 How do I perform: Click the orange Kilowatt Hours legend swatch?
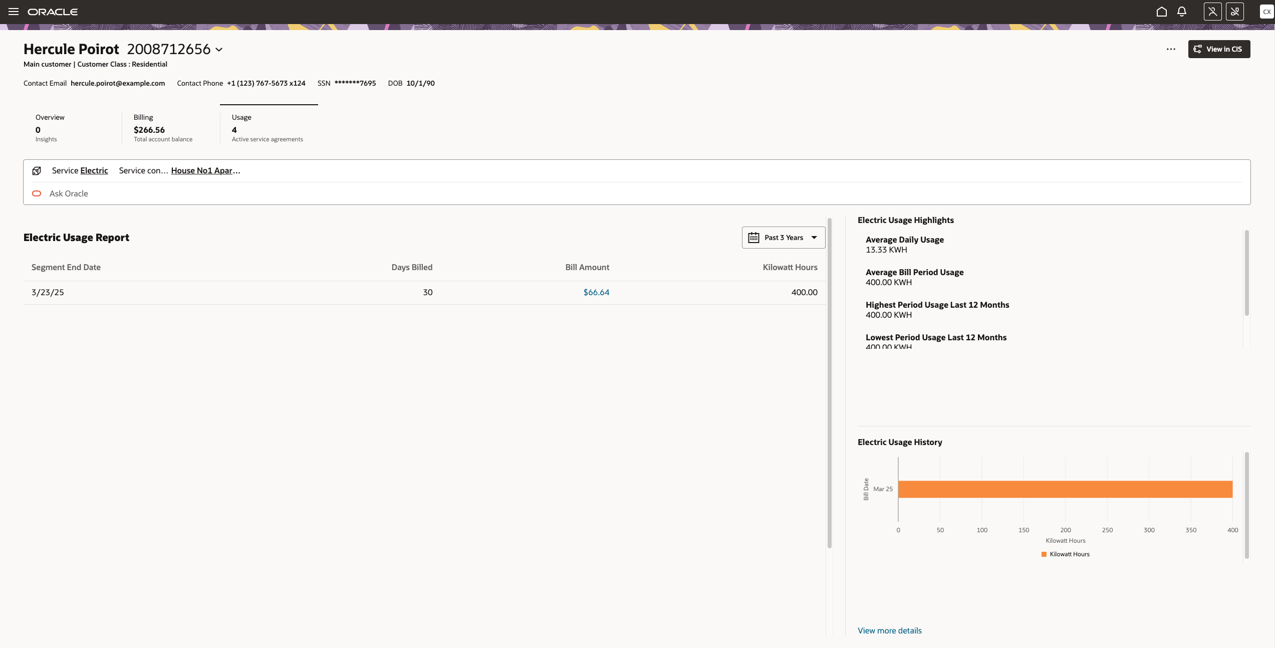1044,554
